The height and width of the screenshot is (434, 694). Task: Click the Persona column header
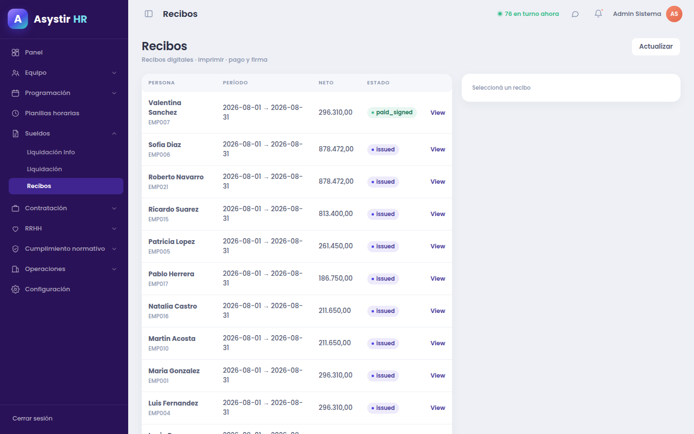click(x=161, y=83)
